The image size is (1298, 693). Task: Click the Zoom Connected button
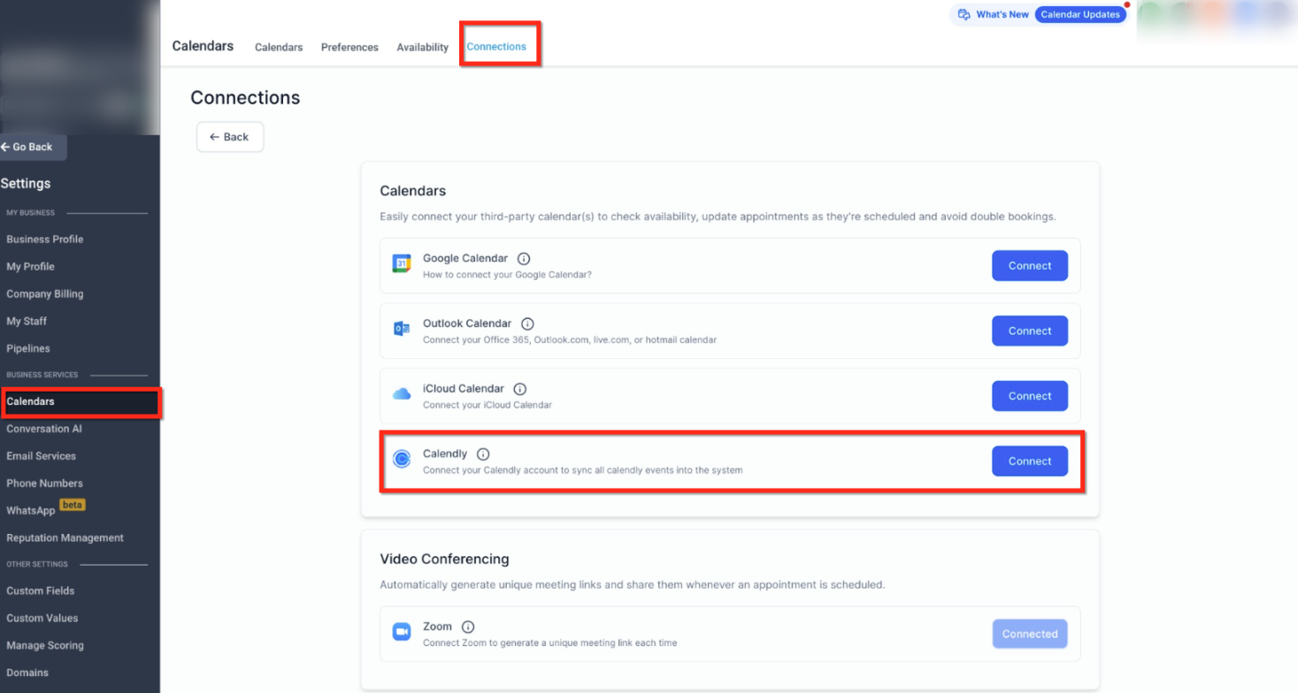(x=1030, y=634)
